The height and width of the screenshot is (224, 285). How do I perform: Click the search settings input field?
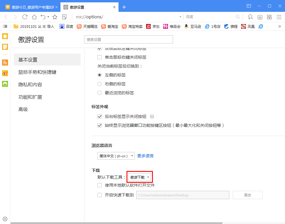128,39
